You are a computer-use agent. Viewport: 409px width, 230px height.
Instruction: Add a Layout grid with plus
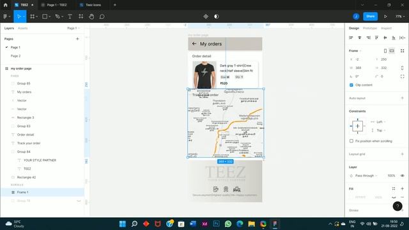(x=402, y=154)
